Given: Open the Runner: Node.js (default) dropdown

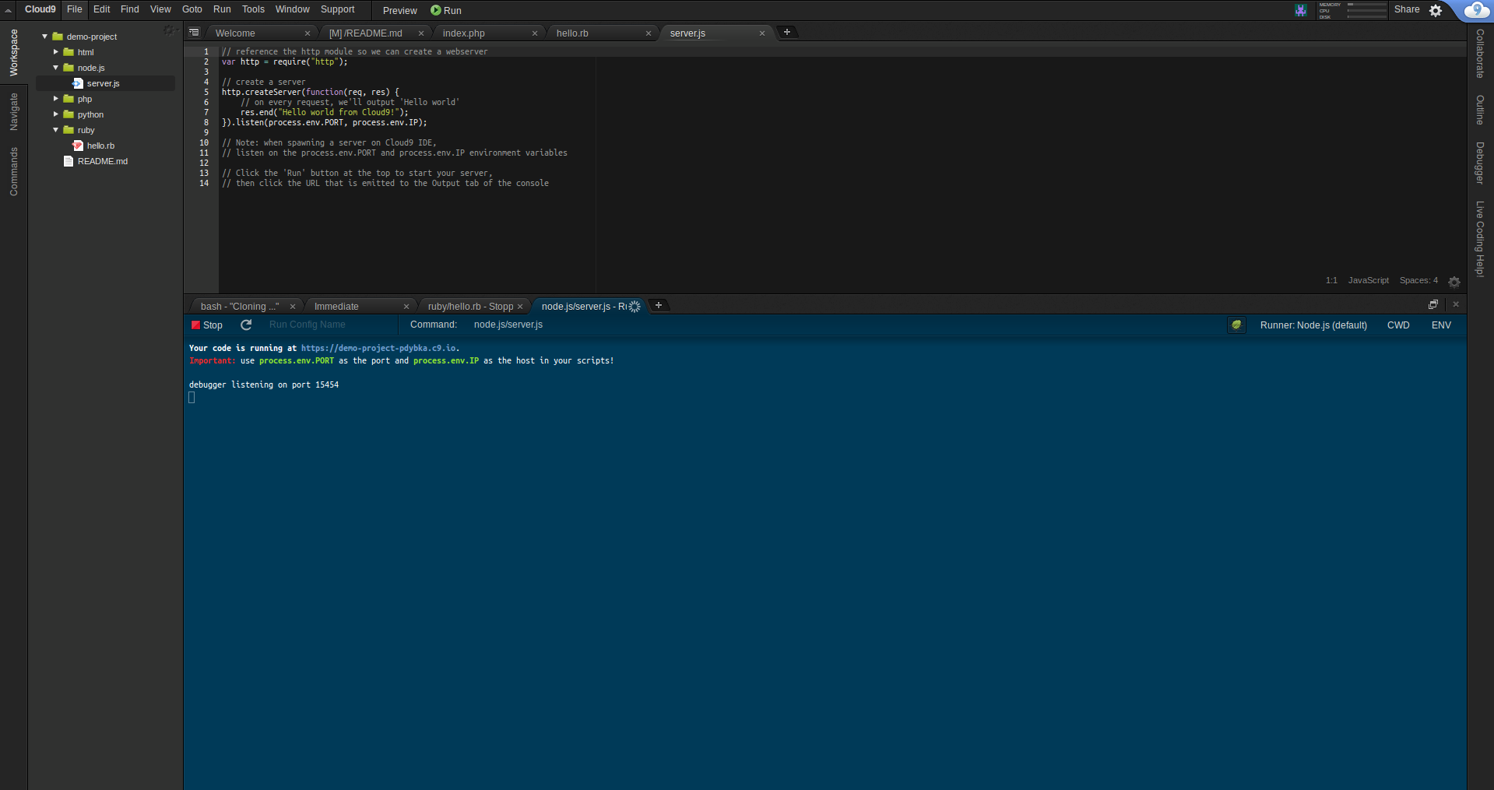Looking at the screenshot, I should coord(1313,325).
